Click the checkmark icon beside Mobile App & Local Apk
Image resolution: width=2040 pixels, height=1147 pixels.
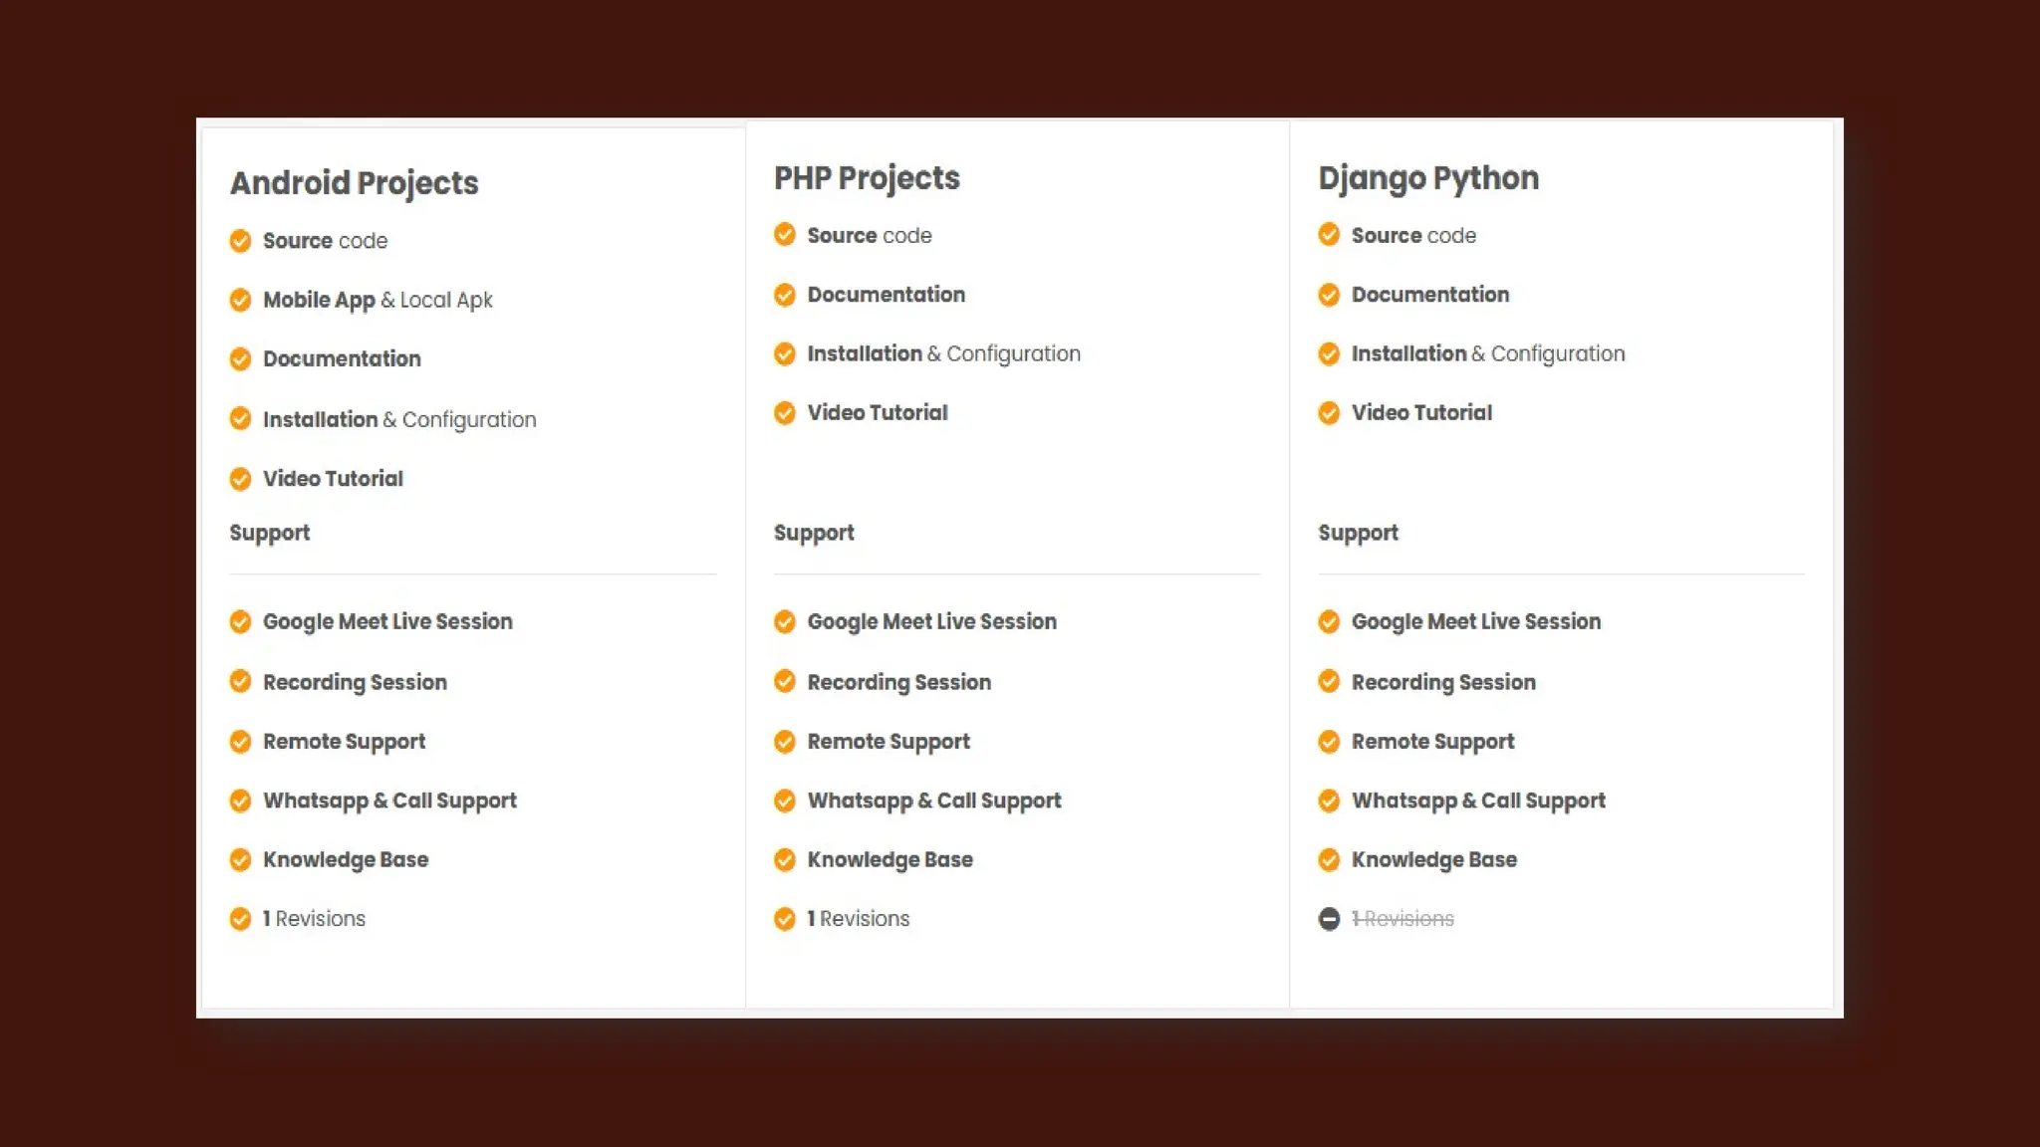(240, 300)
